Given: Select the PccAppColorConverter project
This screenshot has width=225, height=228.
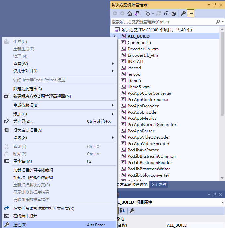Looking at the screenshot, I should (149, 93).
